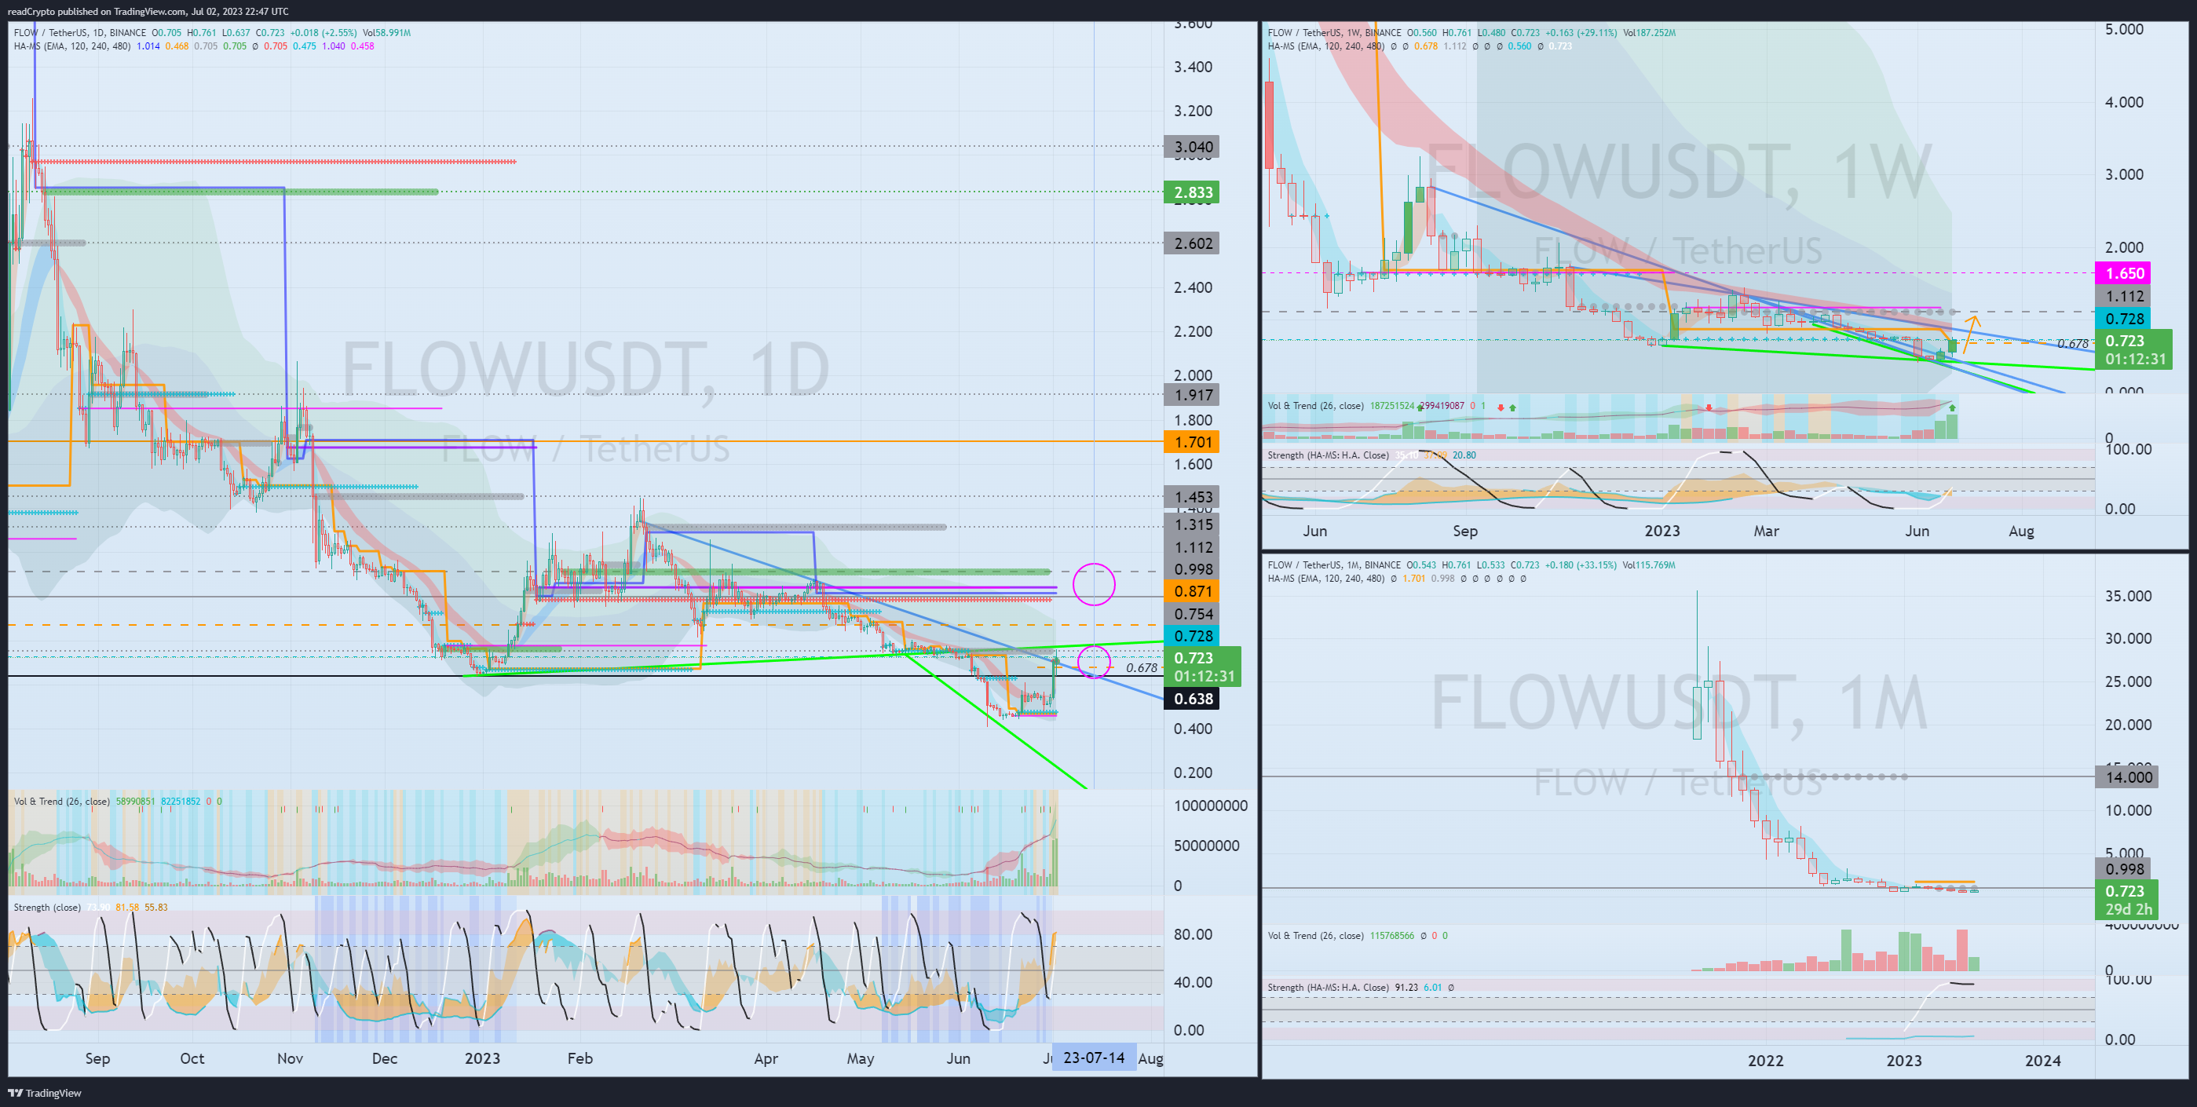This screenshot has height=1107, width=2197.
Task: Click the green 0.723 countdown label on 1D chart
Action: (x=1204, y=666)
